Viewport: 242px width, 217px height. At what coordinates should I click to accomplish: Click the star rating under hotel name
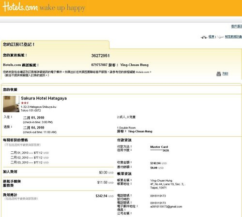click(25, 103)
